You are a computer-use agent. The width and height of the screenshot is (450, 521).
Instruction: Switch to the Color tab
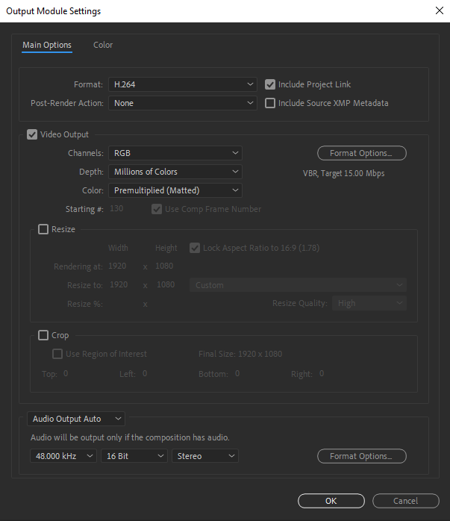[103, 45]
